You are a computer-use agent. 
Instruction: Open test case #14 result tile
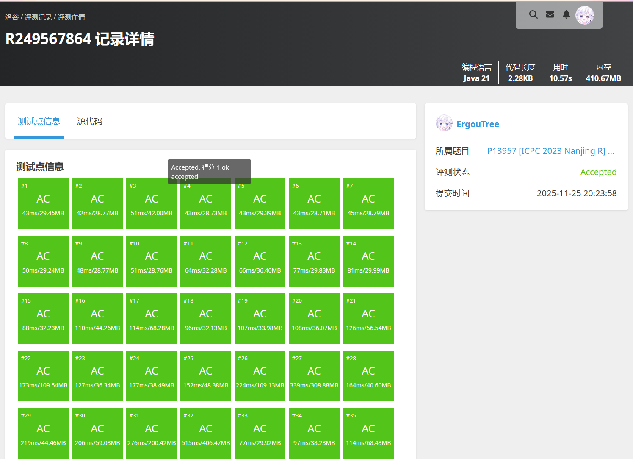pos(368,261)
